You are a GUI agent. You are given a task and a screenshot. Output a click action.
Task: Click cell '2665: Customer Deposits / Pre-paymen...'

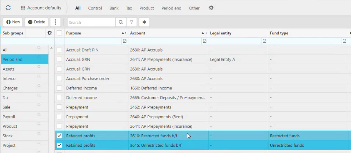point(168,98)
